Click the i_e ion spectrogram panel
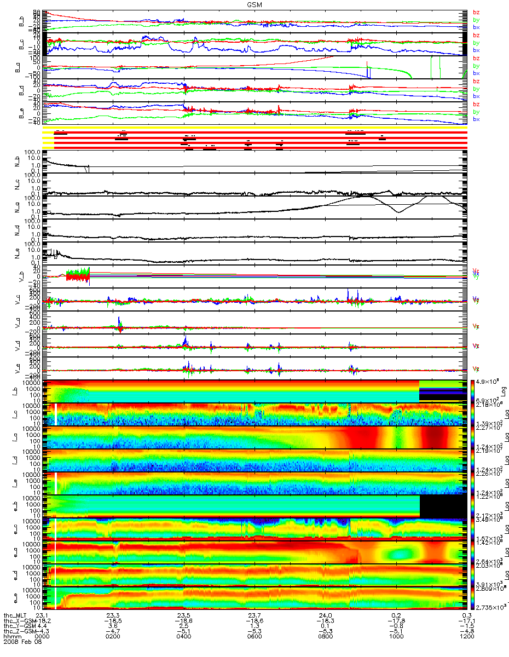 pos(255,483)
